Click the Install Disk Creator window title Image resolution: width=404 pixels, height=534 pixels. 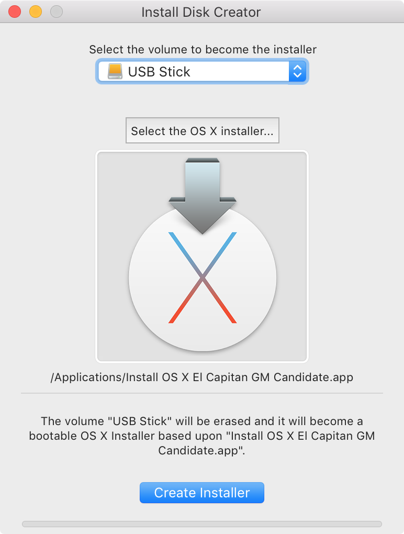pos(201,12)
